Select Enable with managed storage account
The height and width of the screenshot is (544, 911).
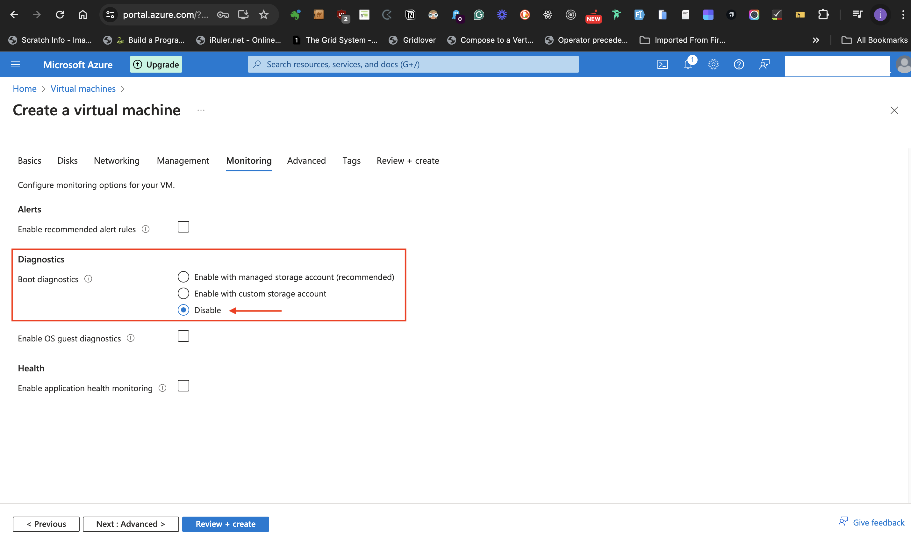coord(183,277)
